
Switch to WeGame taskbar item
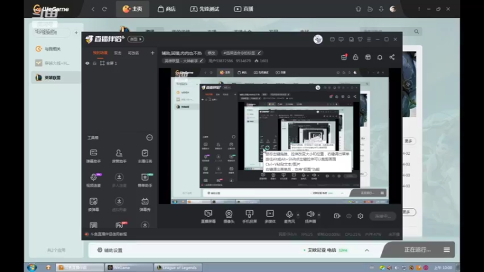coord(129,267)
